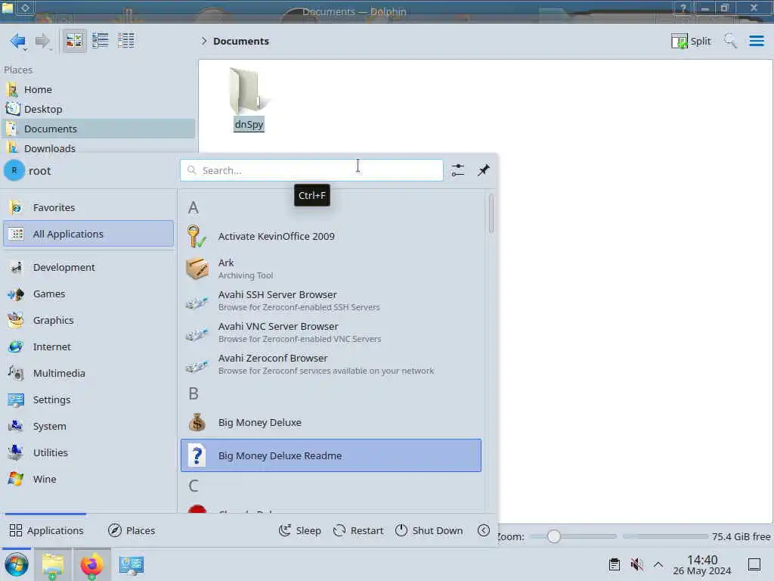Pin the launcher open with the pin icon

[x=483, y=170]
